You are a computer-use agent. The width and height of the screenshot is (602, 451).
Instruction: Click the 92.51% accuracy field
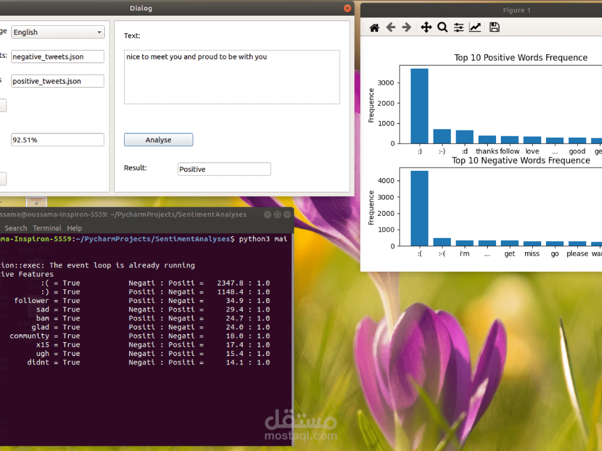click(57, 140)
